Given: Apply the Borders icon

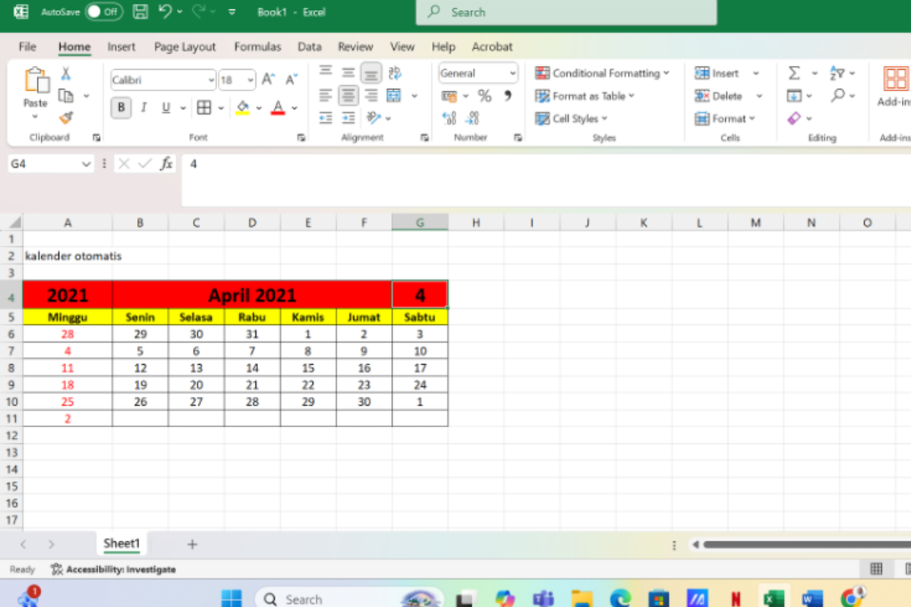Looking at the screenshot, I should coord(203,108).
